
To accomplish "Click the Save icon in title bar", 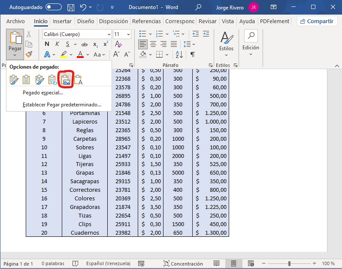I will [x=71, y=7].
